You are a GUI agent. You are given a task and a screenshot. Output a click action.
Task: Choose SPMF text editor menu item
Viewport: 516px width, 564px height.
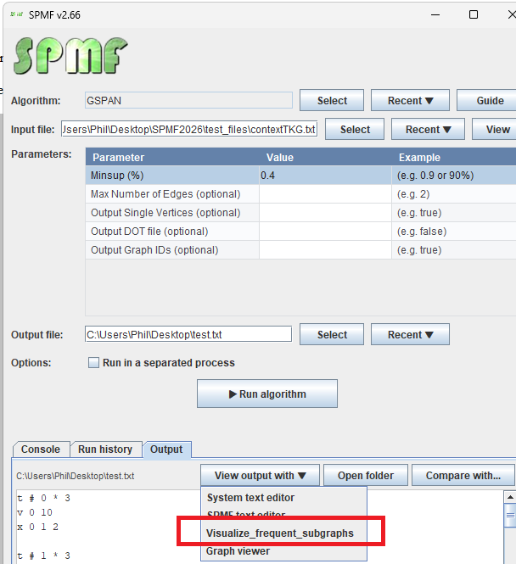pyautogui.click(x=284, y=514)
